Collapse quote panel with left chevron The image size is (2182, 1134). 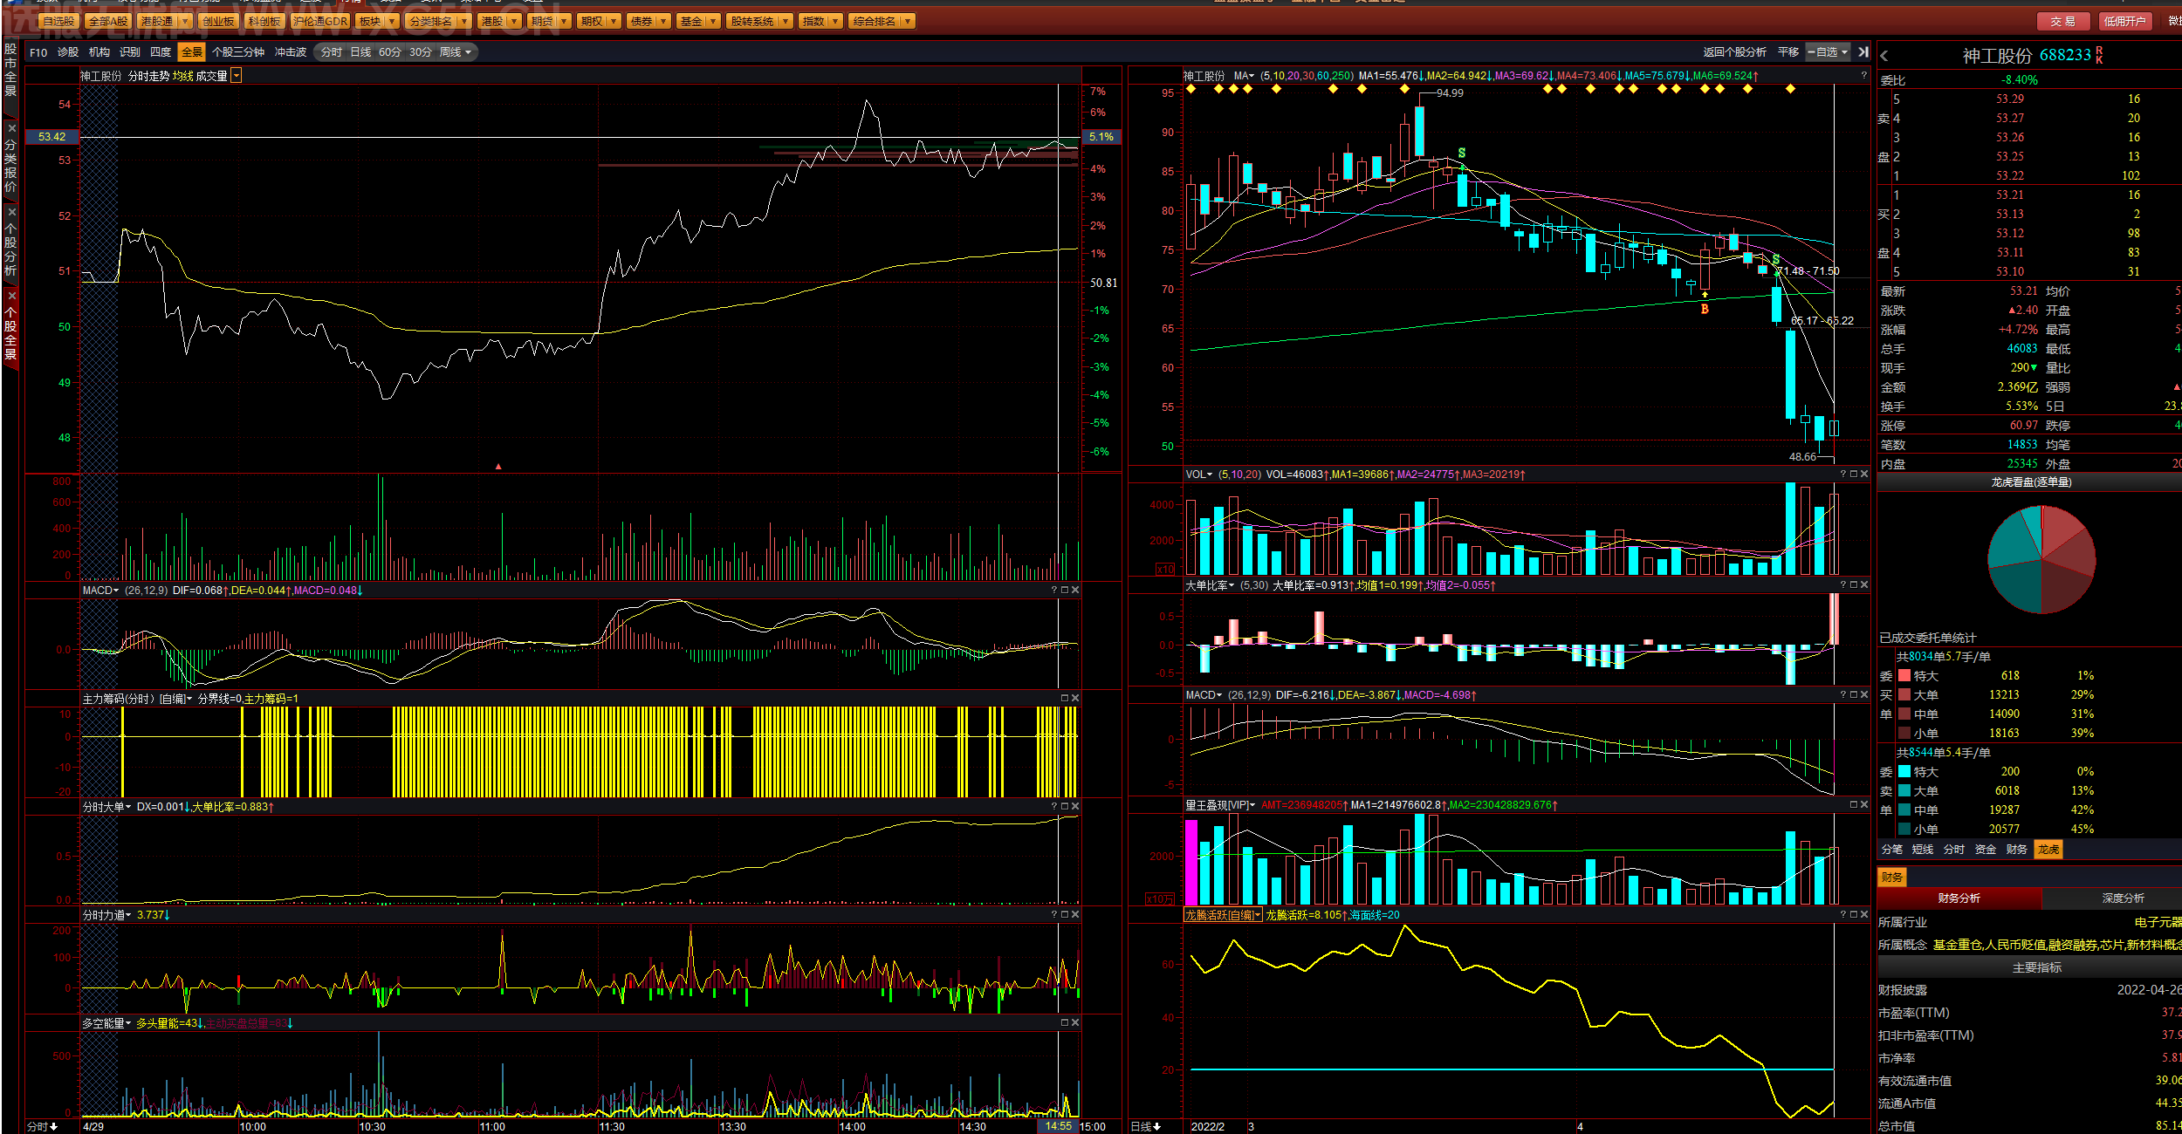(1884, 56)
